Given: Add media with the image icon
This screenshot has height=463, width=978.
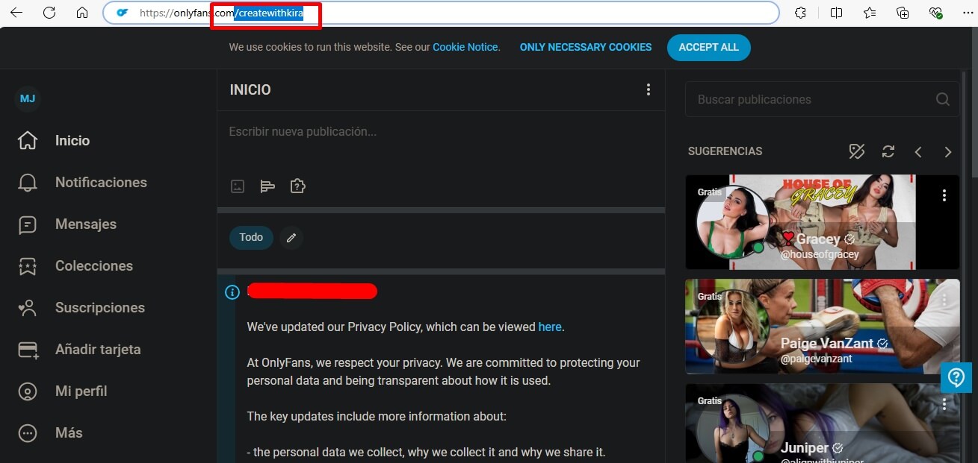Looking at the screenshot, I should (238, 186).
